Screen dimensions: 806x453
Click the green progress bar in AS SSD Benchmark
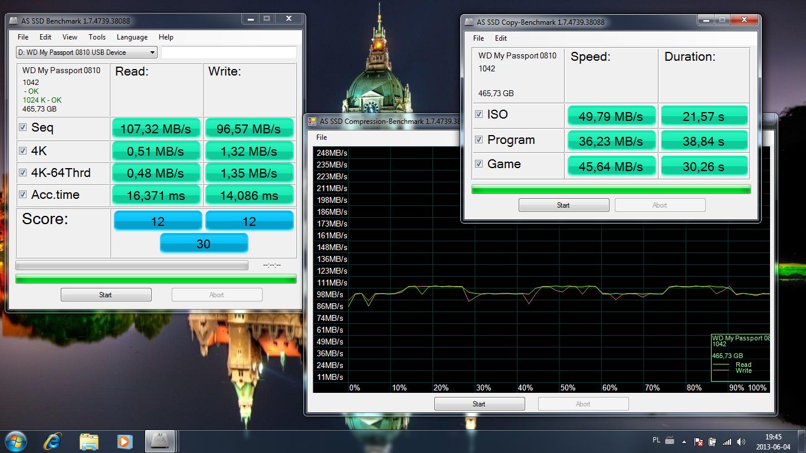[156, 279]
